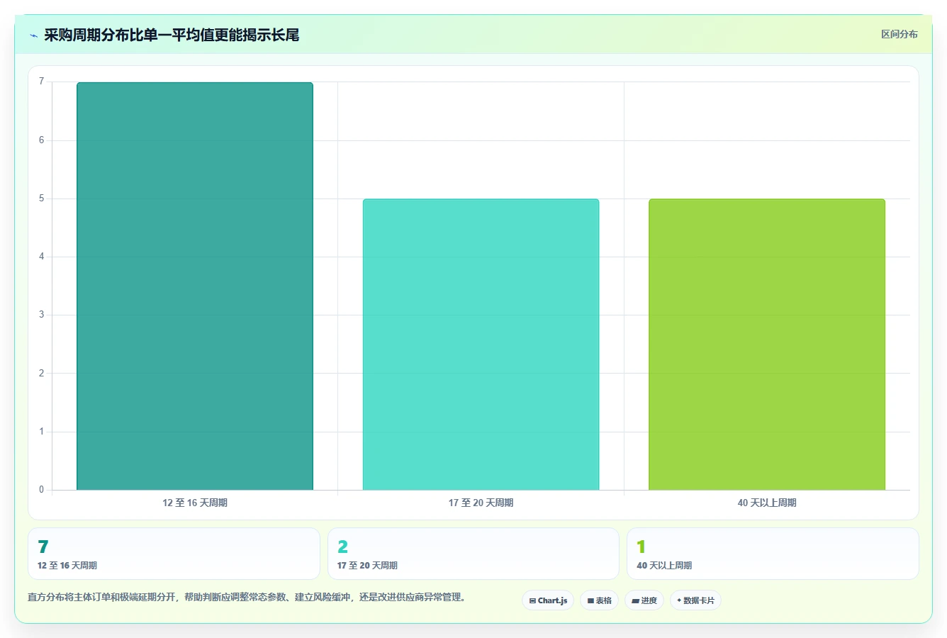The width and height of the screenshot is (947, 638).
Task: Click the y-axis tick label 0
Action: click(42, 490)
